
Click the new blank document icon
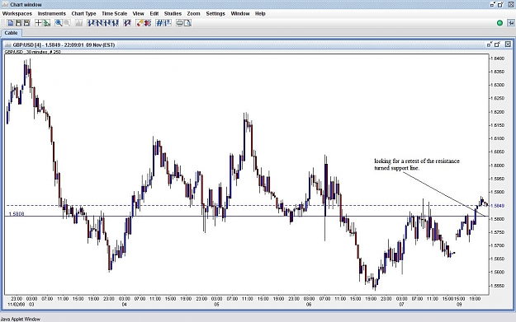tap(11, 23)
